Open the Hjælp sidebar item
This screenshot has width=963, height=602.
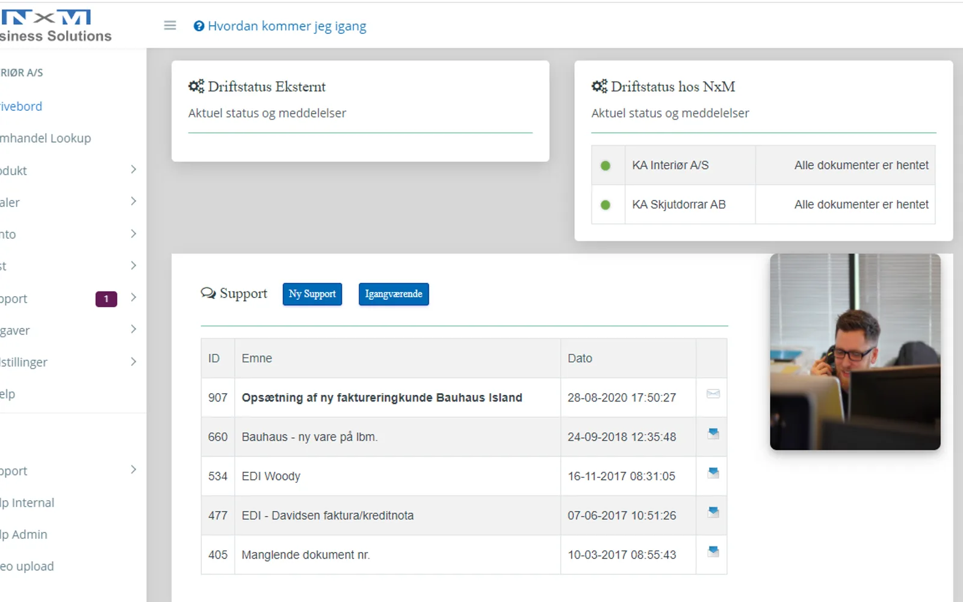coord(8,394)
